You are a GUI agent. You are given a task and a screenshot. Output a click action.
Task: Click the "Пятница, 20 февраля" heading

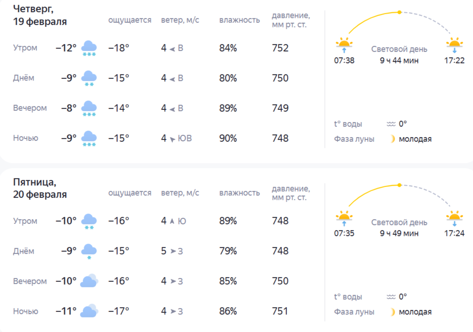(40, 188)
